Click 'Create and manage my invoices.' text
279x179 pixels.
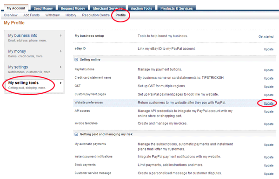tap(162, 124)
